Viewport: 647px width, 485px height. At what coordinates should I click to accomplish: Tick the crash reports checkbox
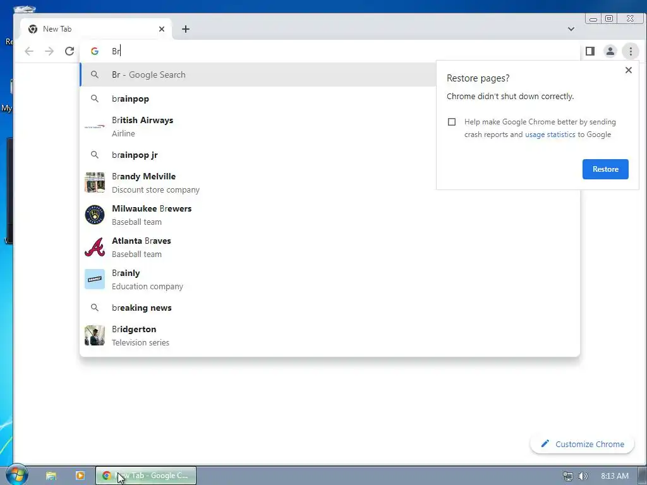(452, 122)
